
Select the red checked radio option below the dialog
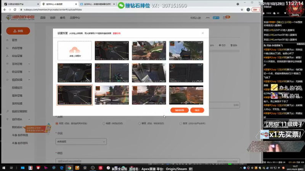(57, 123)
